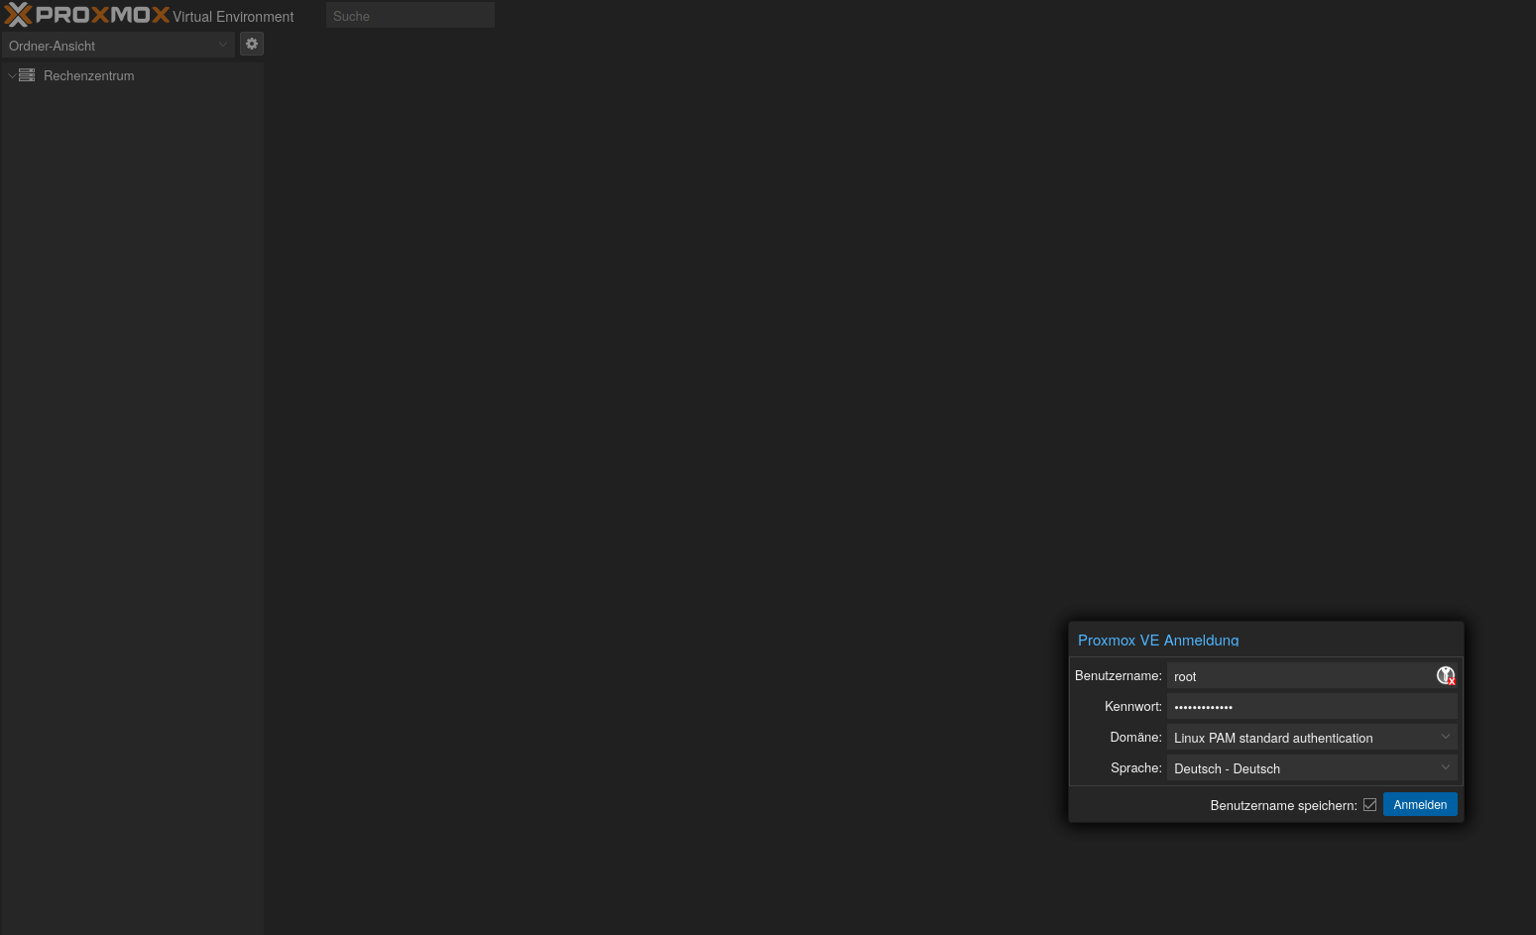Click the Proxmox VE Anmeldung dialog title
Image resolution: width=1536 pixels, height=935 pixels.
pyautogui.click(x=1158, y=641)
